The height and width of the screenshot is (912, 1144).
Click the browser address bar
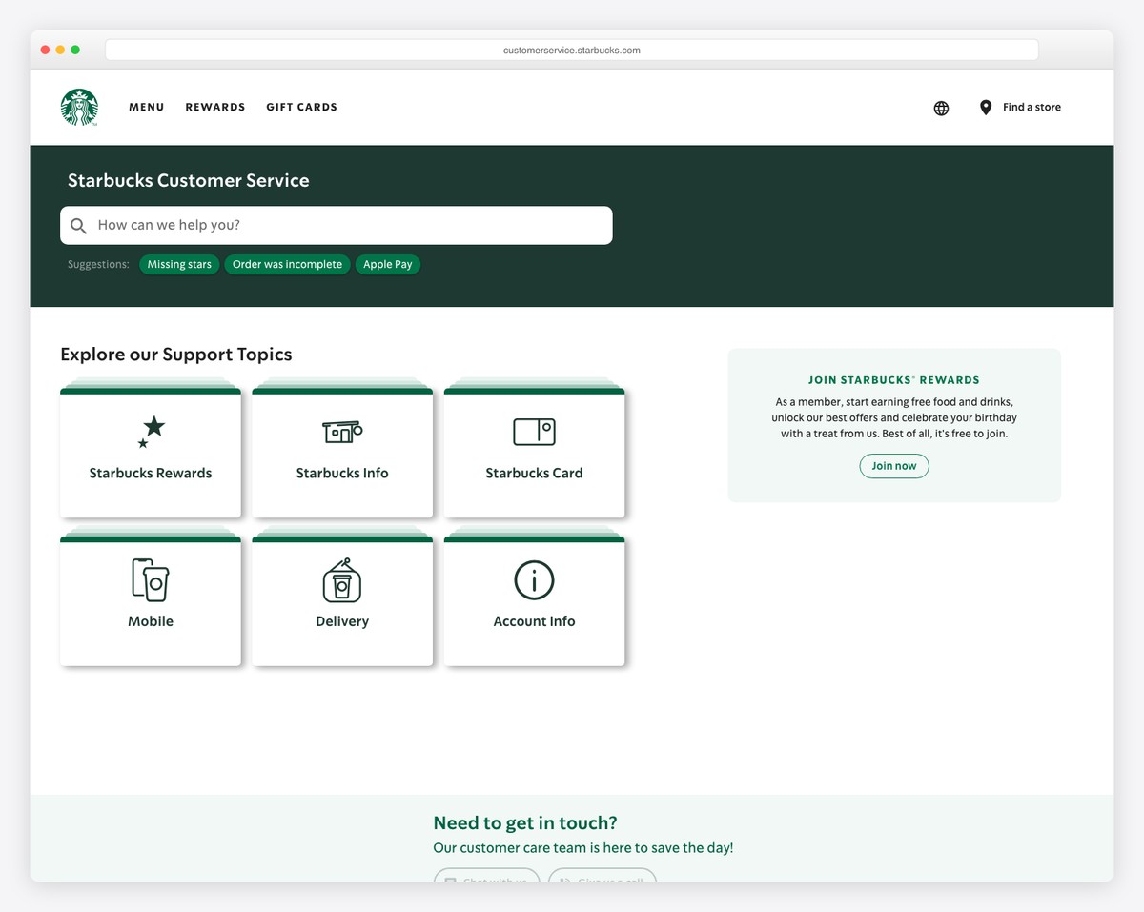pyautogui.click(x=570, y=50)
